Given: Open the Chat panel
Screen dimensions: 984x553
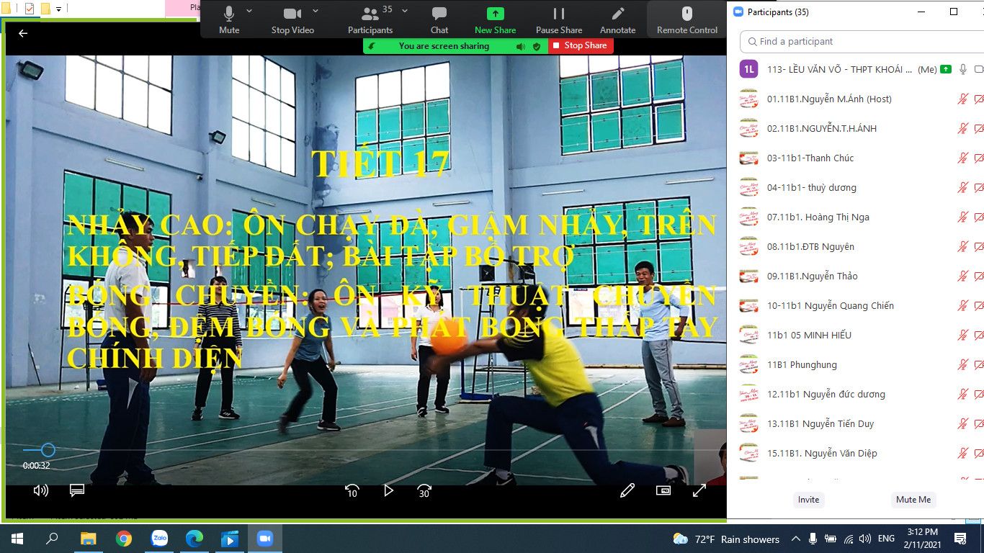Looking at the screenshot, I should [x=439, y=14].
